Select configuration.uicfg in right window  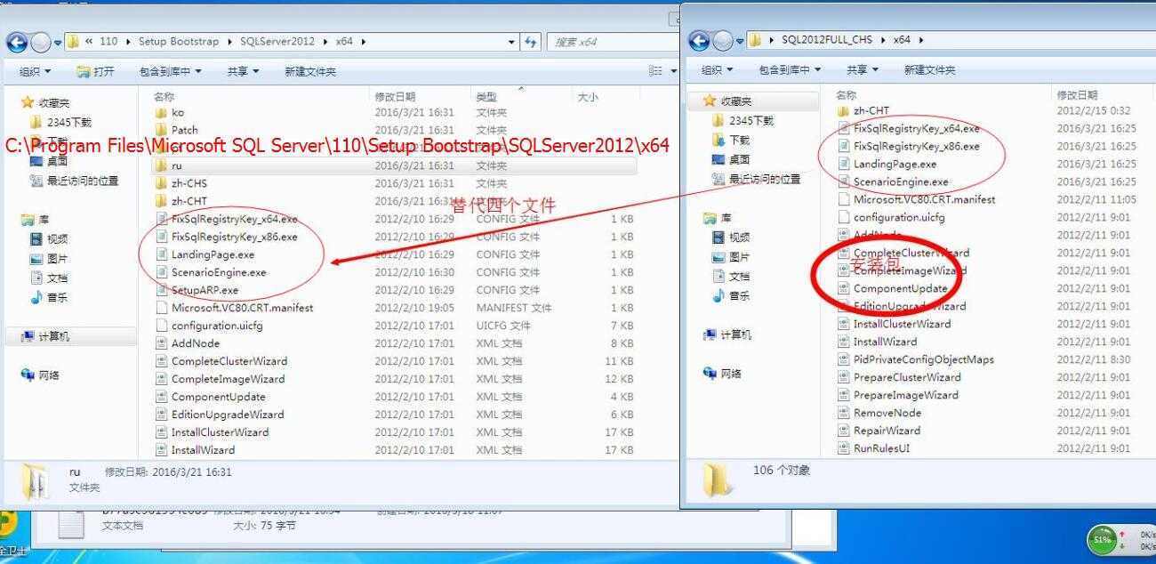coord(899,217)
